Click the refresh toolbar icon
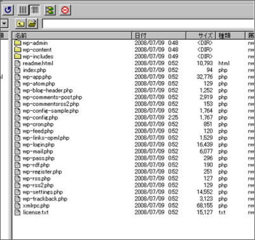The height and width of the screenshot is (240, 255). coord(8,10)
